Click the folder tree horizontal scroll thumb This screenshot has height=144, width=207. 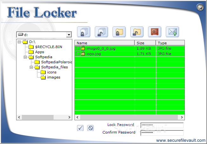[x=38, y=117]
